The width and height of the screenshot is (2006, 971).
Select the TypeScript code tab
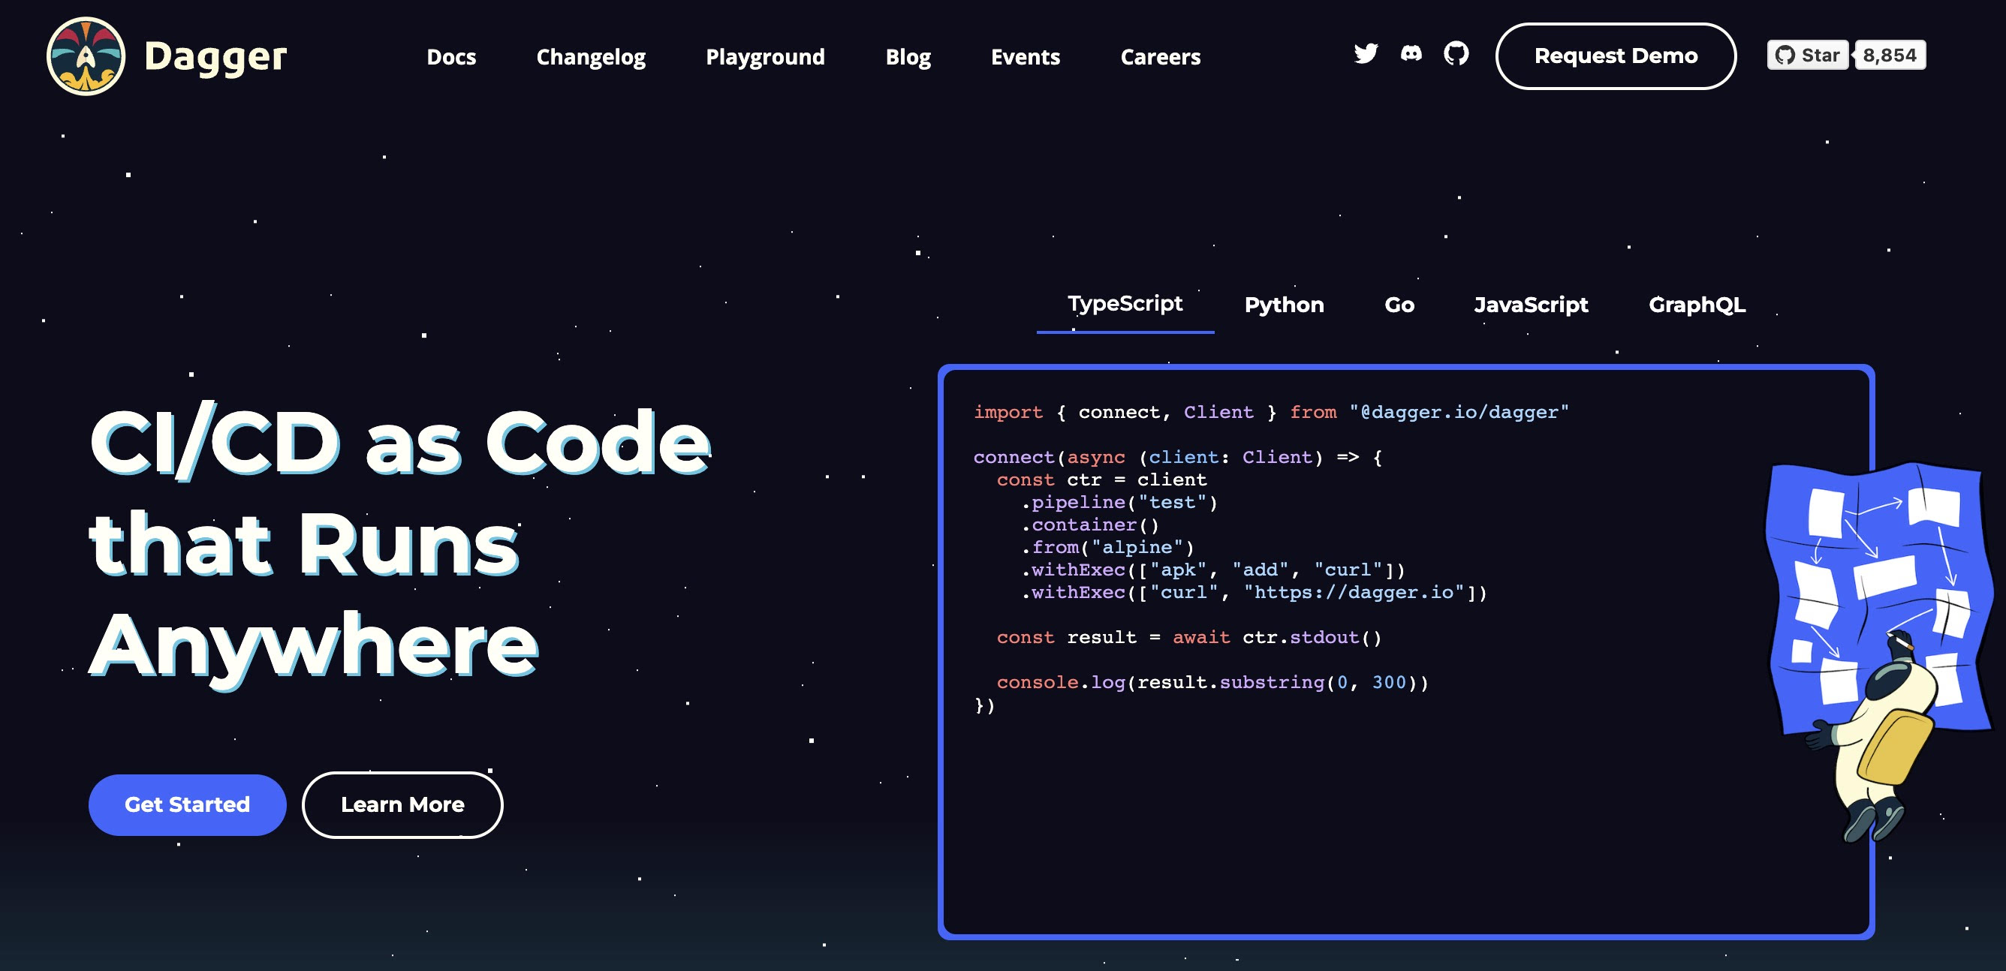point(1125,303)
